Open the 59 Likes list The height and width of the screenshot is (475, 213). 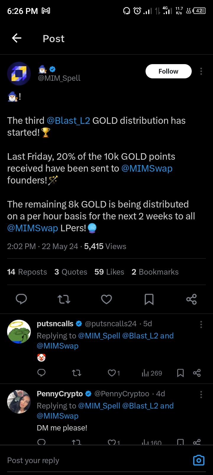pos(109,272)
